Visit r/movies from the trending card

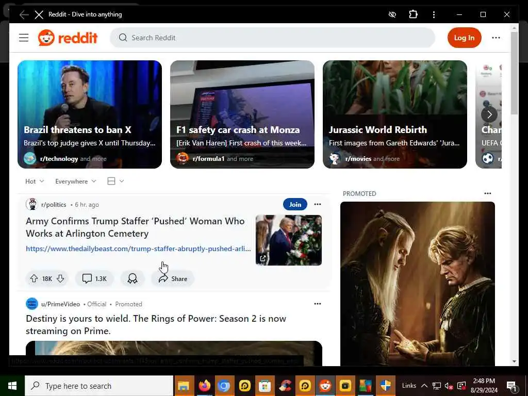click(x=358, y=159)
